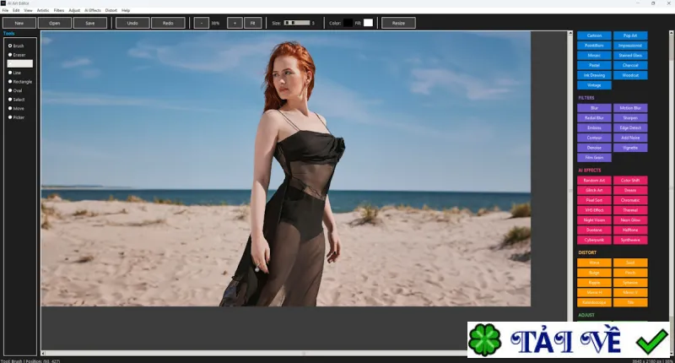
Task: Undo the last action
Action: [x=132, y=23]
